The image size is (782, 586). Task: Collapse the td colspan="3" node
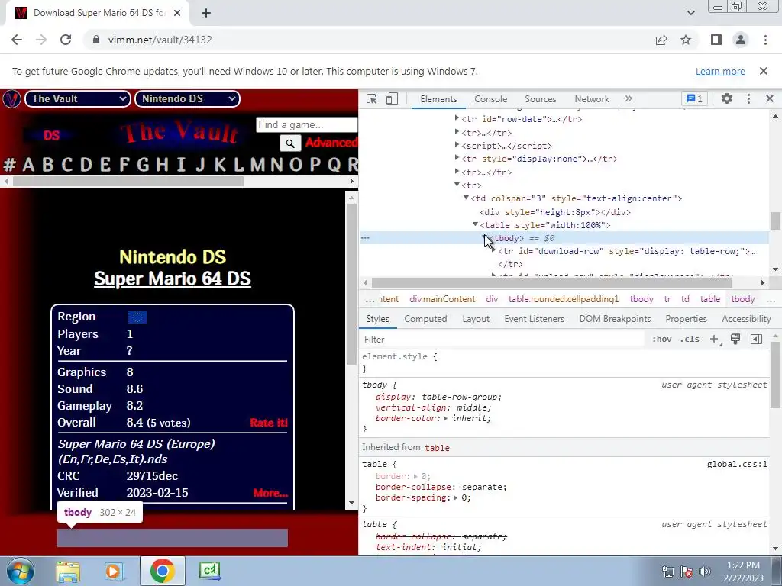coord(467,198)
